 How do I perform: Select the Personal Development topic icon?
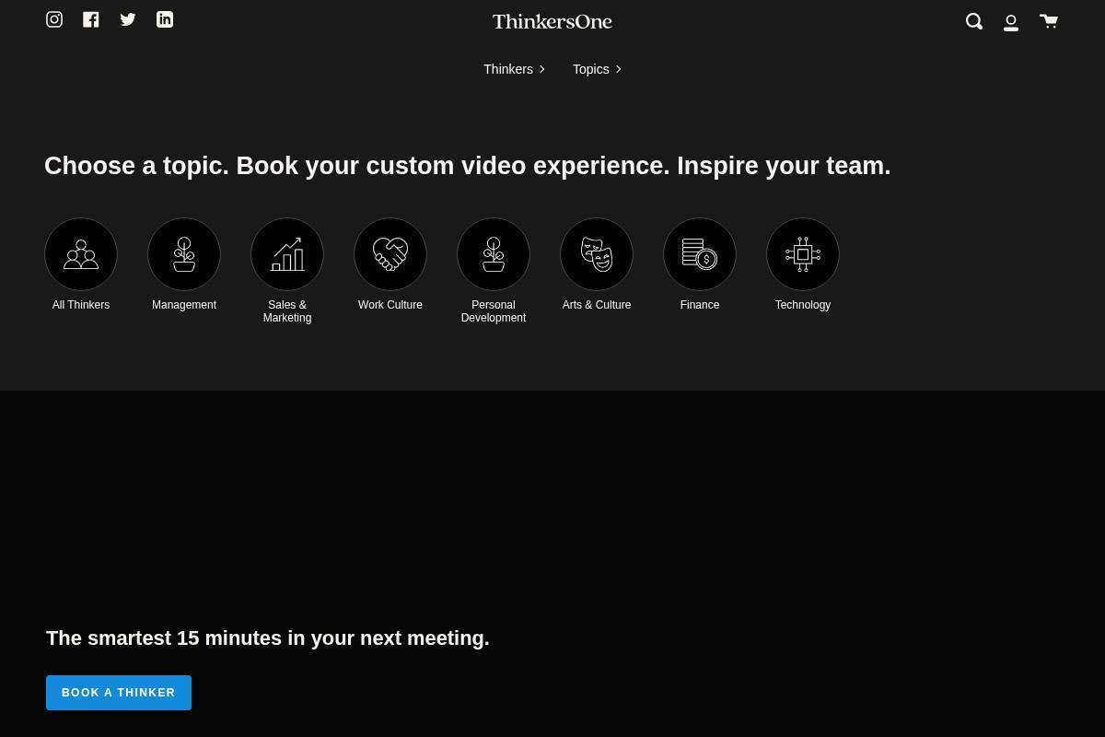[494, 254]
